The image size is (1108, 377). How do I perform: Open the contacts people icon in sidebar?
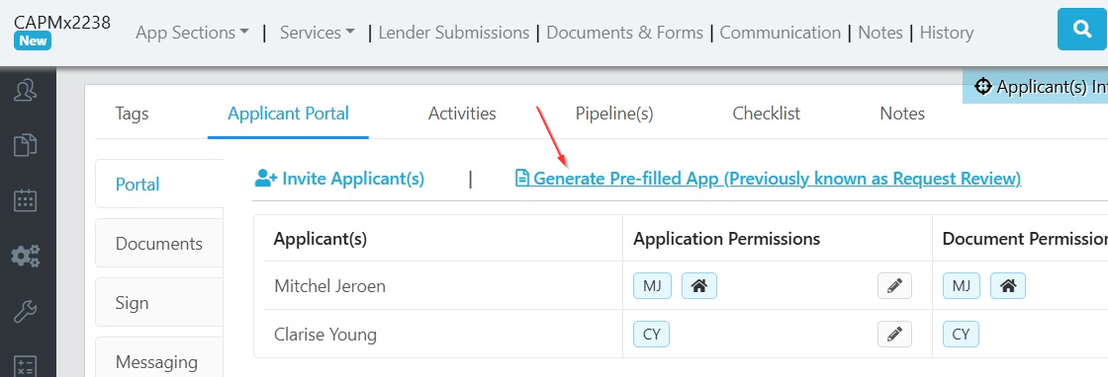tap(26, 90)
